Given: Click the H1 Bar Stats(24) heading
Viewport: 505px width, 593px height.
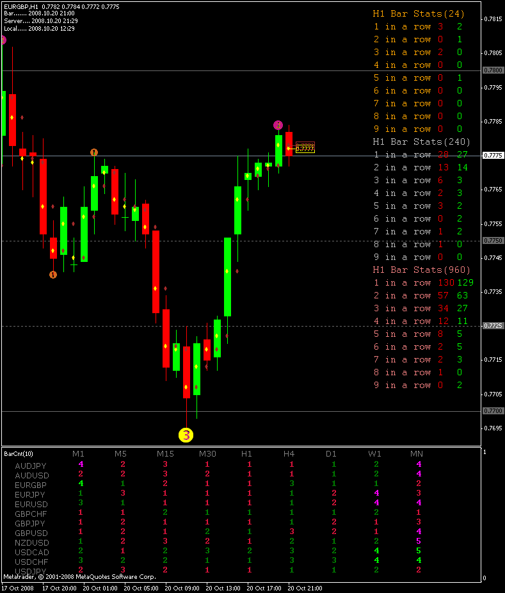Looking at the screenshot, I should [419, 14].
